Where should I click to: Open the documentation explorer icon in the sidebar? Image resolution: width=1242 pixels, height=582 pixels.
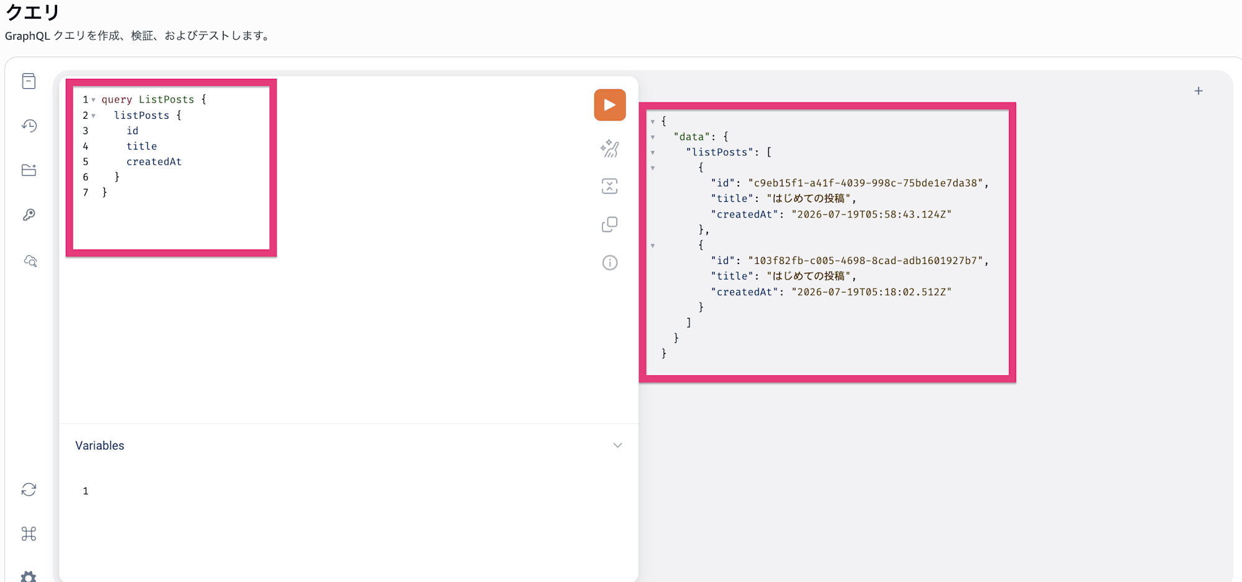coord(29,81)
